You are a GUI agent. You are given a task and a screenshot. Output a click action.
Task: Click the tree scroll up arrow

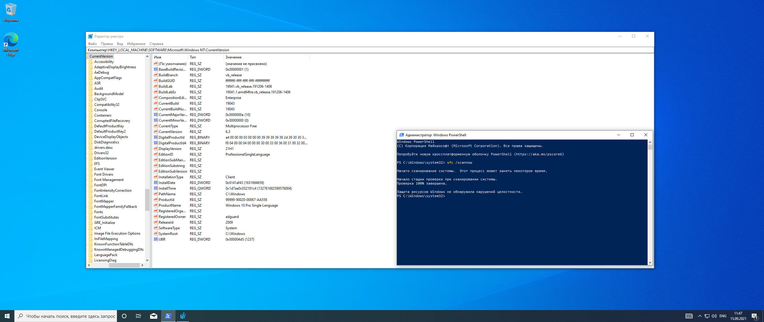click(147, 56)
